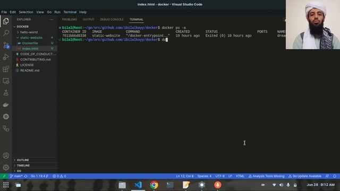Open the Manage gear settings icon
Viewport: 340px width, 191px height.
[6, 167]
